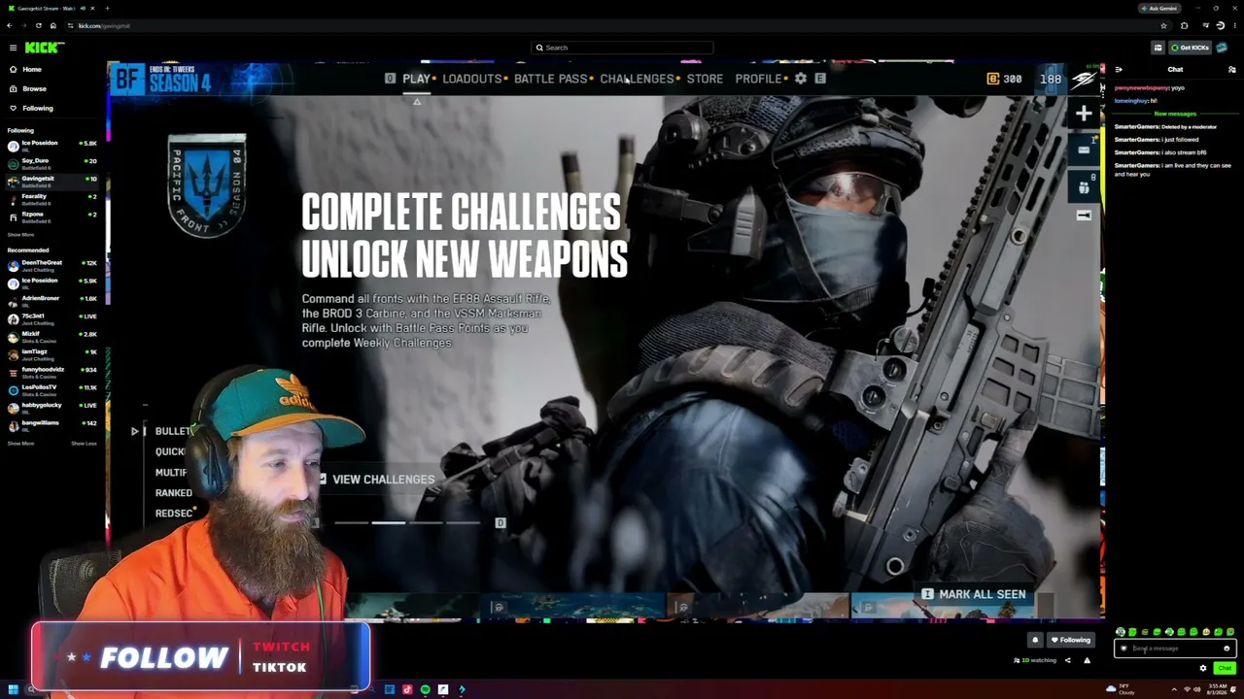Viewport: 1244px width, 699px height.
Task: Mute the Gavingetsit Stream tab audio
Action: (x=84, y=8)
